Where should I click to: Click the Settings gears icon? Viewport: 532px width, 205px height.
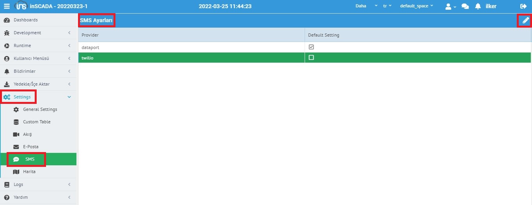pyautogui.click(x=7, y=97)
